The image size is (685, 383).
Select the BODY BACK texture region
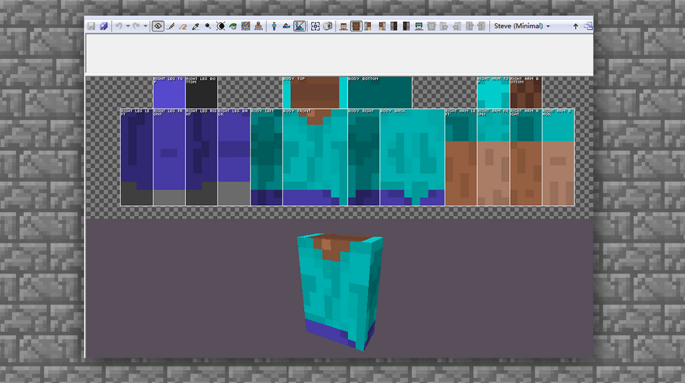tap(413, 157)
